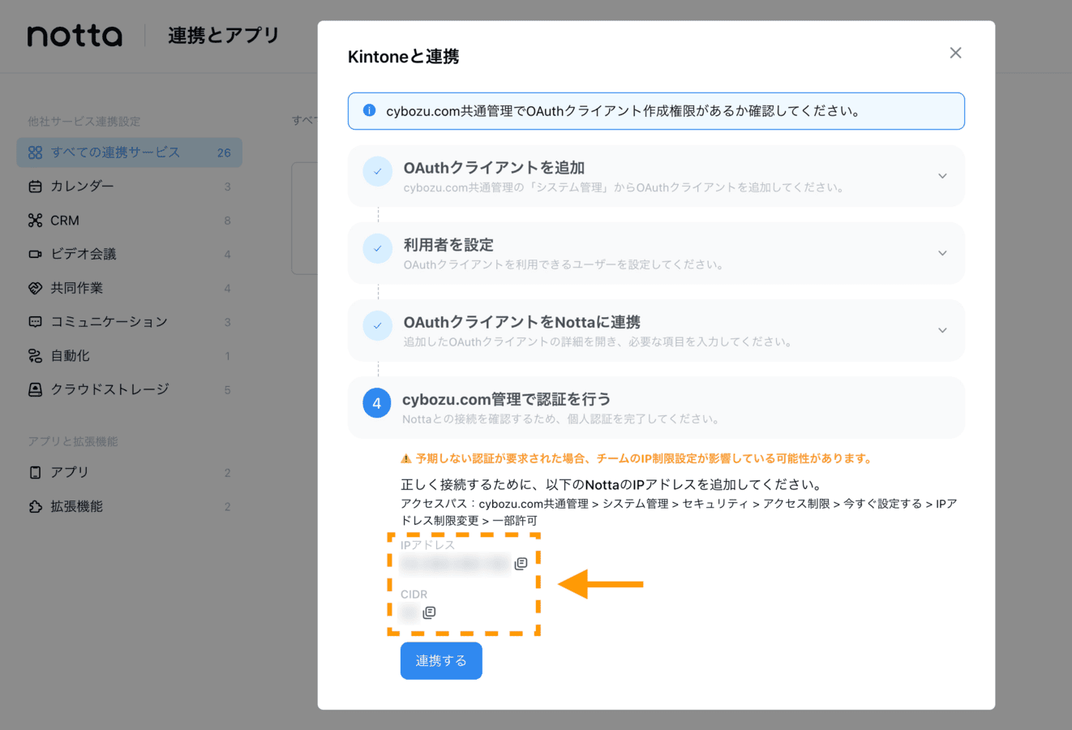Click the 共同作業 sidebar icon
The height and width of the screenshot is (730, 1072).
tap(35, 288)
